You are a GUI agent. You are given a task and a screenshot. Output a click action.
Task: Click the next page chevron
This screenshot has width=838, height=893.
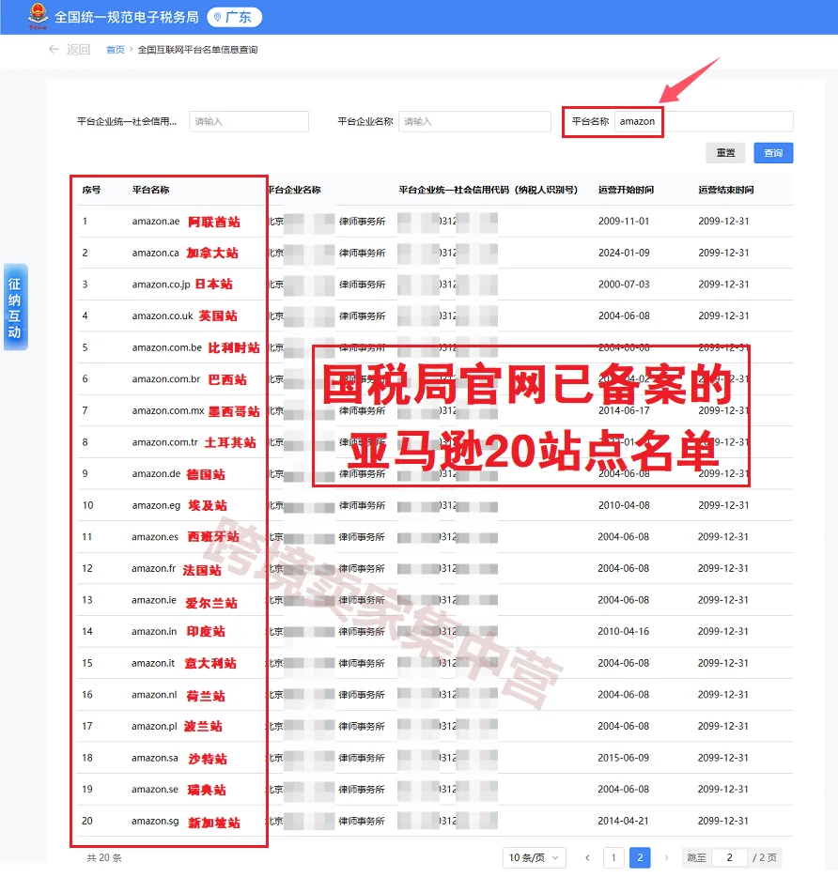666,857
